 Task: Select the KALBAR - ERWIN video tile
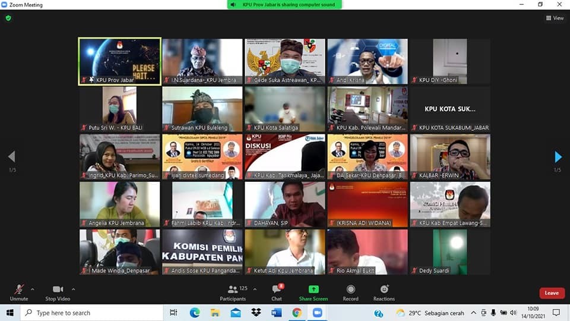point(450,156)
